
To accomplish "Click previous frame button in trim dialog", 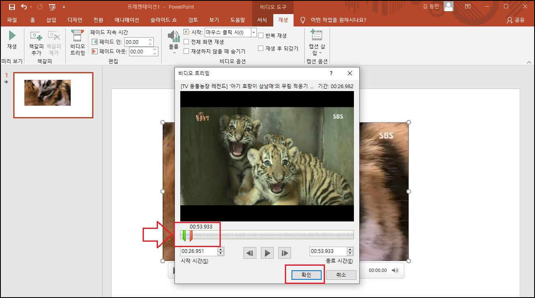I will 250,253.
